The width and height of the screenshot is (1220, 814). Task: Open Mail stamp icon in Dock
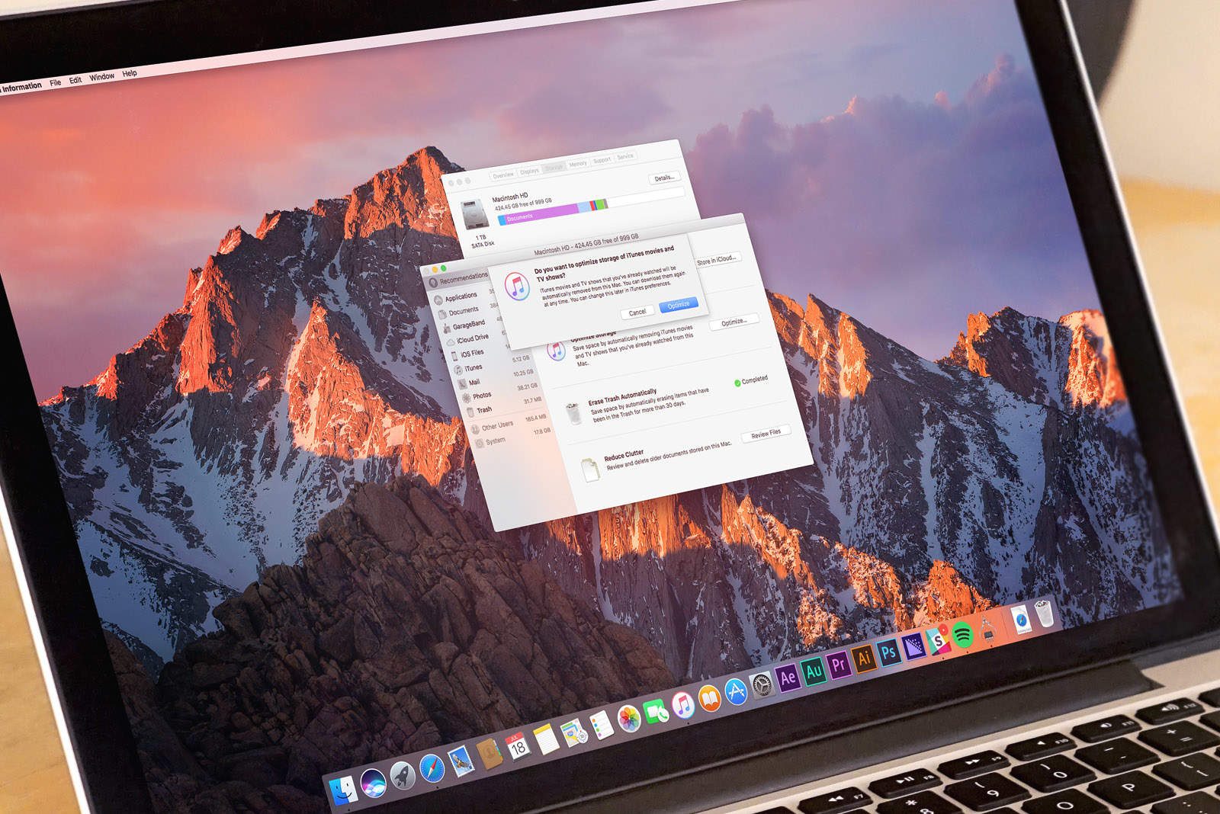461,761
